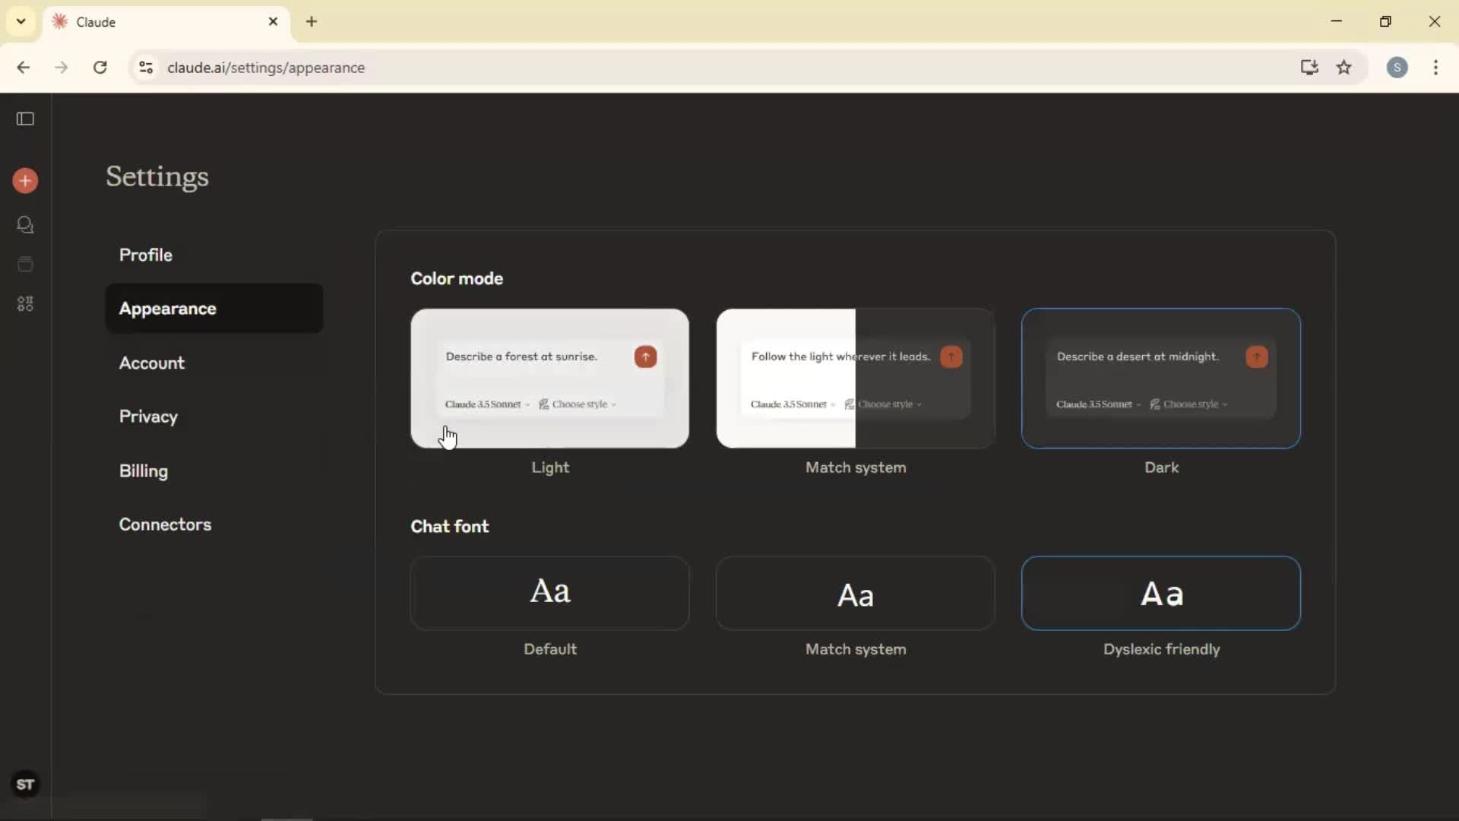Screen dimensions: 1459x821
Task: Install app icon in address bar
Action: [x=1309, y=68]
